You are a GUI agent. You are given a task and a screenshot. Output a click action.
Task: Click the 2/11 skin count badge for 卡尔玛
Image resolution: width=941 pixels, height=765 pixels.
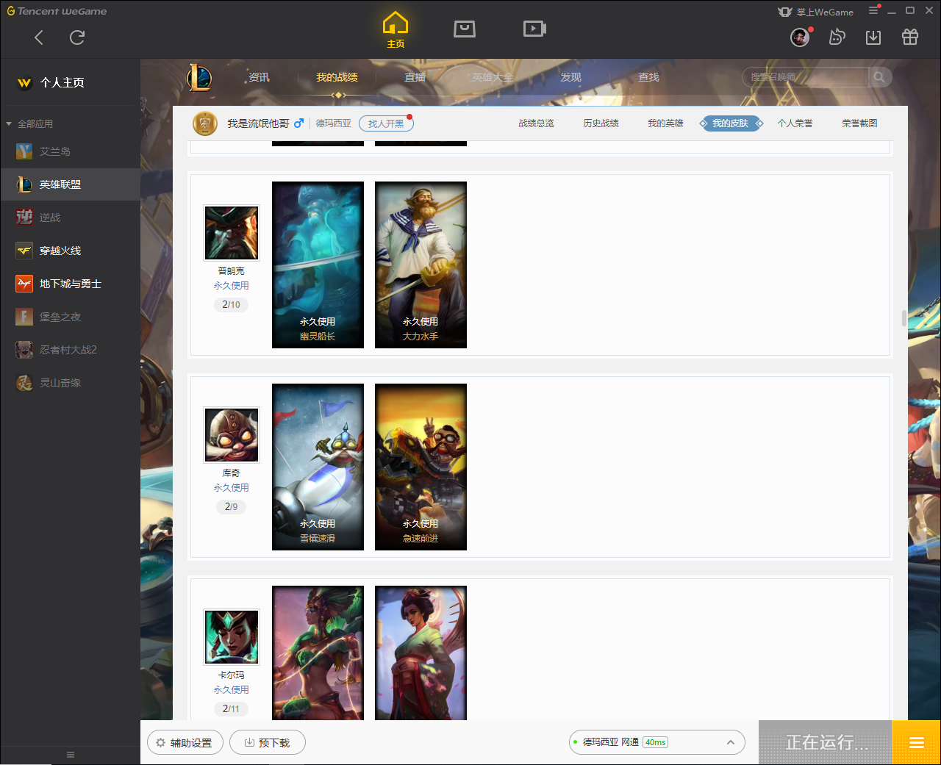pos(231,708)
